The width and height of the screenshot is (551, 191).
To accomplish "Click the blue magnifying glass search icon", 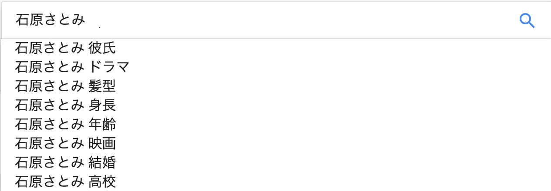I will tap(527, 20).
